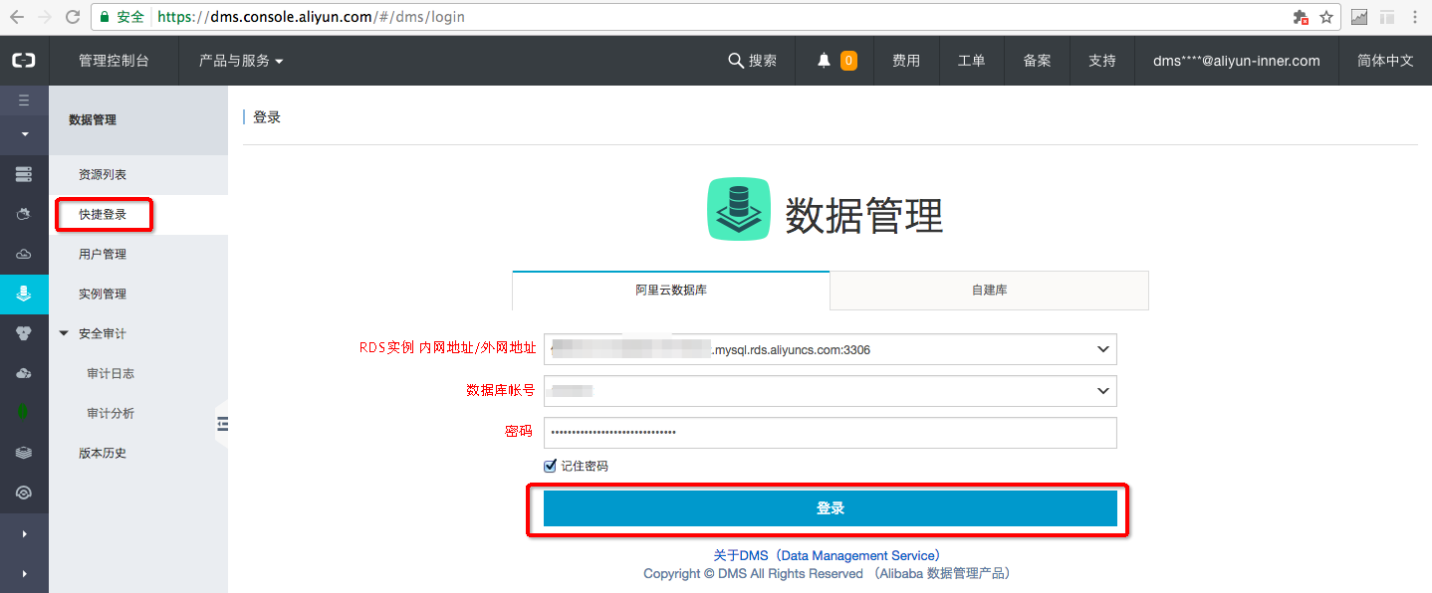The width and height of the screenshot is (1432, 593).
Task: Open the Chrome three-dot menu
Action: point(1415,17)
